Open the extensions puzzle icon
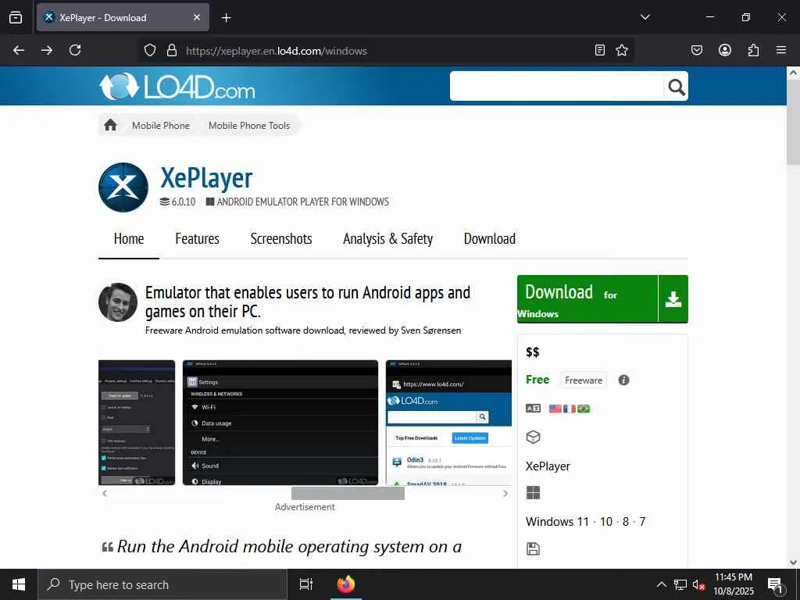The height and width of the screenshot is (600, 800). coord(753,50)
